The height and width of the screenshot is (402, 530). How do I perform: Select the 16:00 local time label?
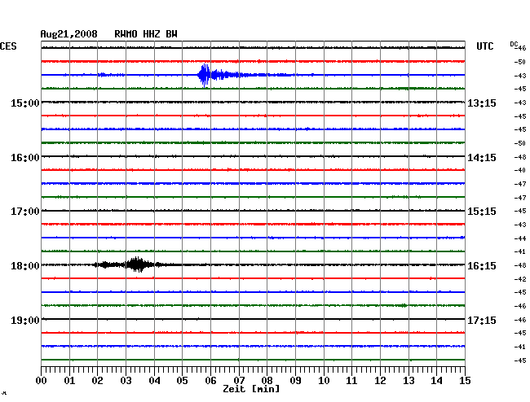25,158
